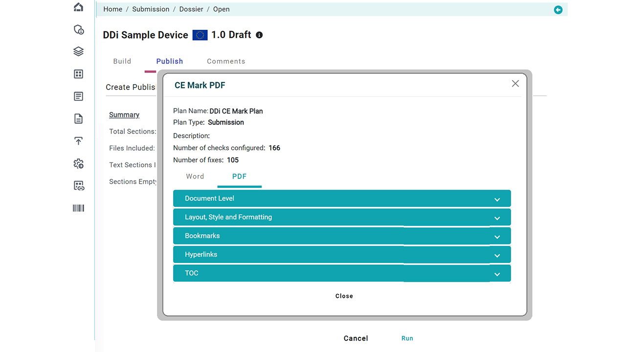This screenshot has height=352, width=626.
Task: Click the info icon beside 1.0 Draft
Action: tap(259, 35)
